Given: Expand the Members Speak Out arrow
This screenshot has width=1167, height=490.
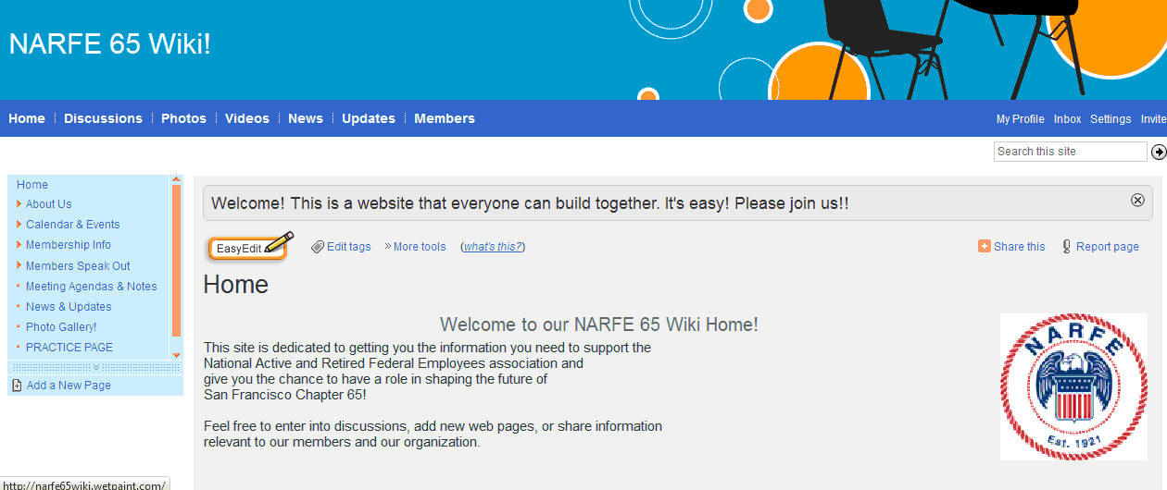Looking at the screenshot, I should (x=19, y=266).
